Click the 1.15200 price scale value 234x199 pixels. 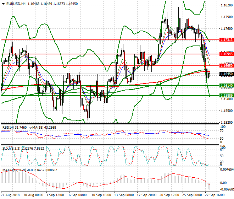pyautogui.click(x=227, y=123)
